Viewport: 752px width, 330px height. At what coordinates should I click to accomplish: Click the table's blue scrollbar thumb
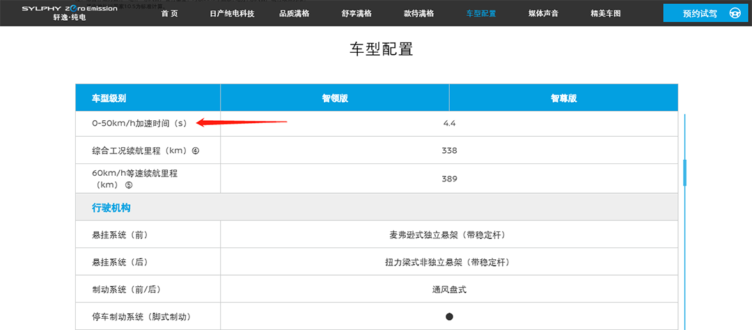tap(684, 172)
